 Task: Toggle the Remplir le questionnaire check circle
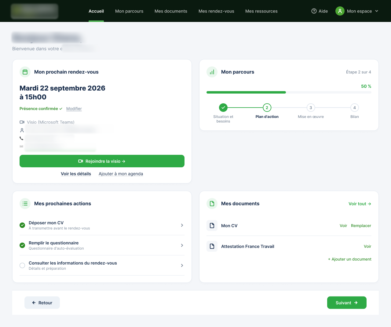(x=22, y=245)
